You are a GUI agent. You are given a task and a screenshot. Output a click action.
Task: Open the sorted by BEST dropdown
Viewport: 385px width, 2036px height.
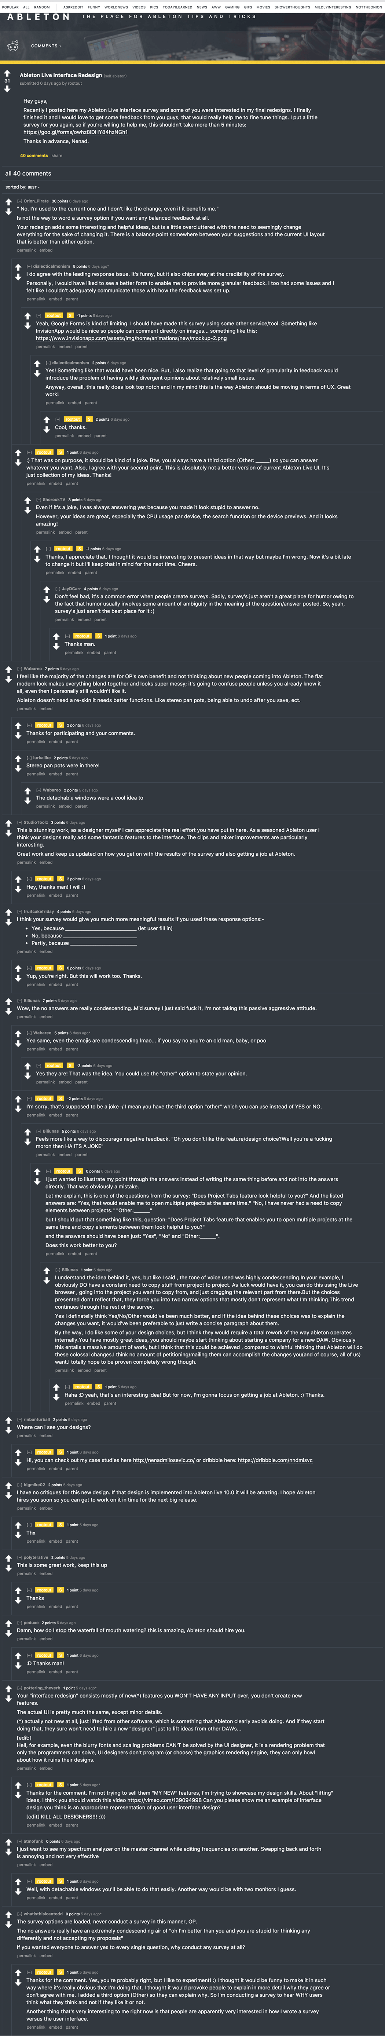(33, 187)
